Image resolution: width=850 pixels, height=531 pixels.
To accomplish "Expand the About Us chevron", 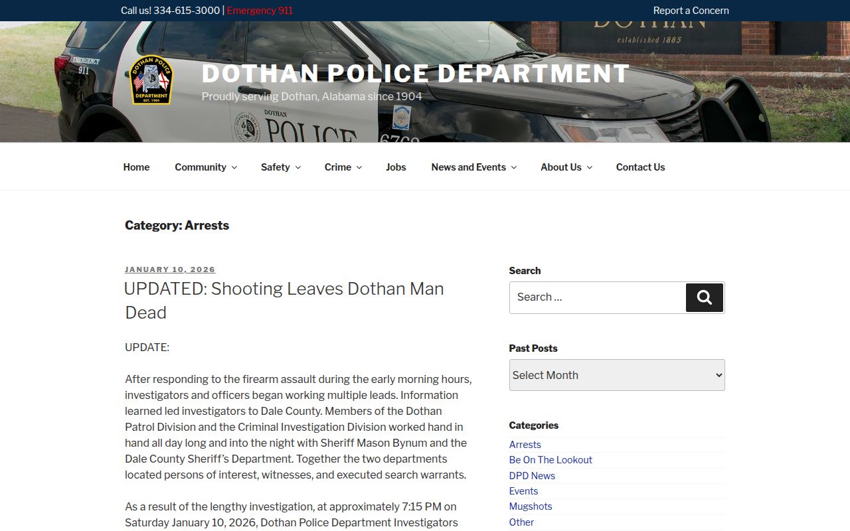I will point(589,168).
